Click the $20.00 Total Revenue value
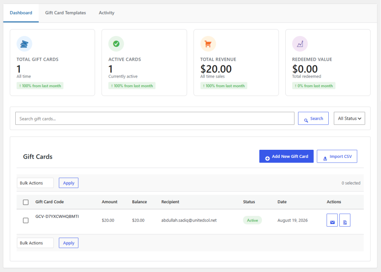The width and height of the screenshot is (381, 272). point(216,69)
